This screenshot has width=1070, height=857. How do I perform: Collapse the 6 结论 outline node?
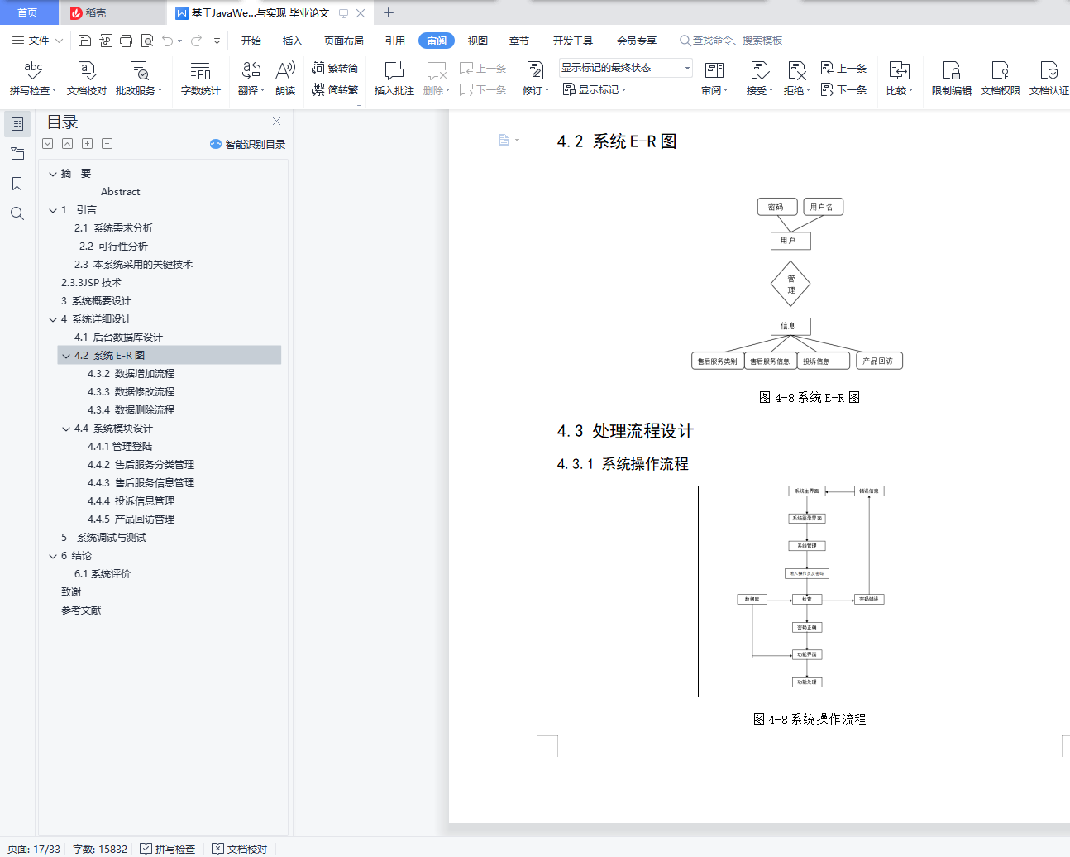53,556
